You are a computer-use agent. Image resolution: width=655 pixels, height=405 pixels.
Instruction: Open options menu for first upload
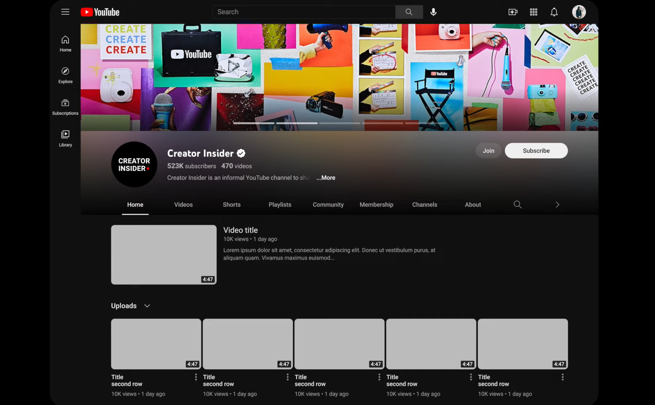196,377
